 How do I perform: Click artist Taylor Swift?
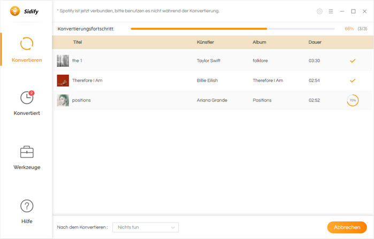click(x=209, y=61)
